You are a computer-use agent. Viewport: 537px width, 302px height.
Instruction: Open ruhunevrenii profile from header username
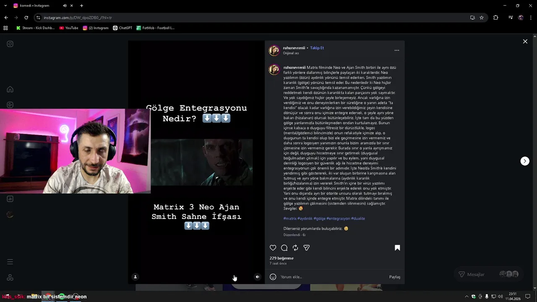click(294, 48)
